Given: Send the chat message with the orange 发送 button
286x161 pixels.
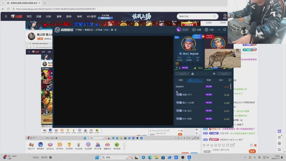Looking at the screenshot, I should 252,151.
